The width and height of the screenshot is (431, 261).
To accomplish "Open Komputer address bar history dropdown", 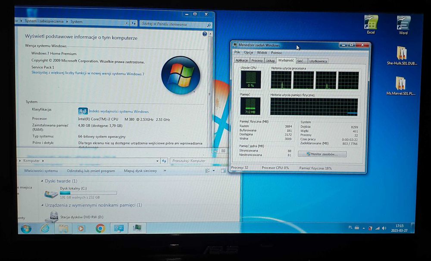I will tap(157, 161).
